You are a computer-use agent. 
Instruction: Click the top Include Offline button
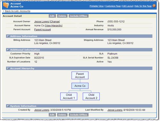click(x=78, y=16)
